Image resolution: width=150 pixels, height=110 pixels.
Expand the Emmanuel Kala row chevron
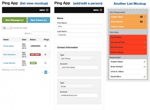click(x=144, y=42)
